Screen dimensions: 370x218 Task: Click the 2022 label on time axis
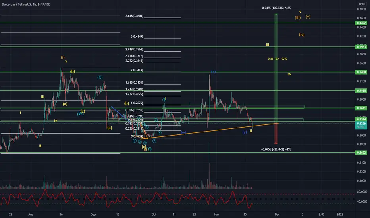[x=340, y=214]
